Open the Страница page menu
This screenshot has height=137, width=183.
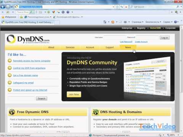[x=138, y=22]
